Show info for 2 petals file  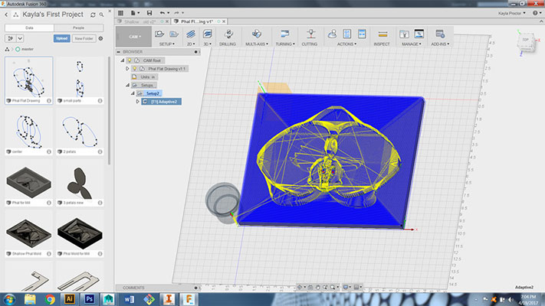point(100,151)
